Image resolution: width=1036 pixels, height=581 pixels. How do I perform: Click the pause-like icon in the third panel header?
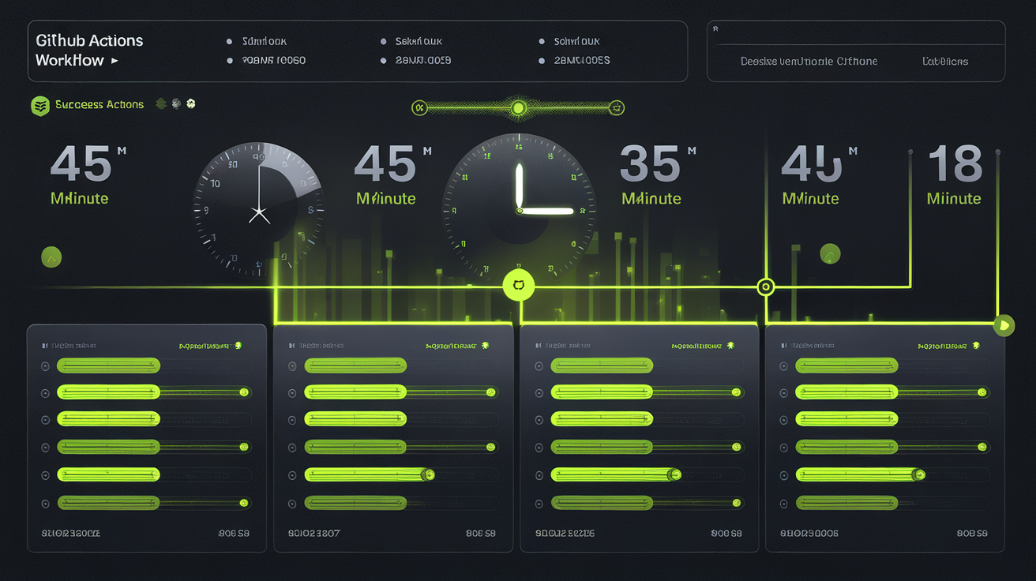point(538,346)
